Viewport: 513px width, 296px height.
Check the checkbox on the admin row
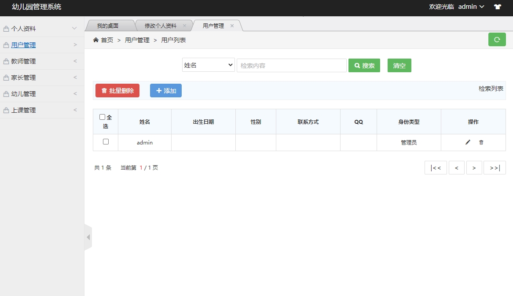coord(106,142)
